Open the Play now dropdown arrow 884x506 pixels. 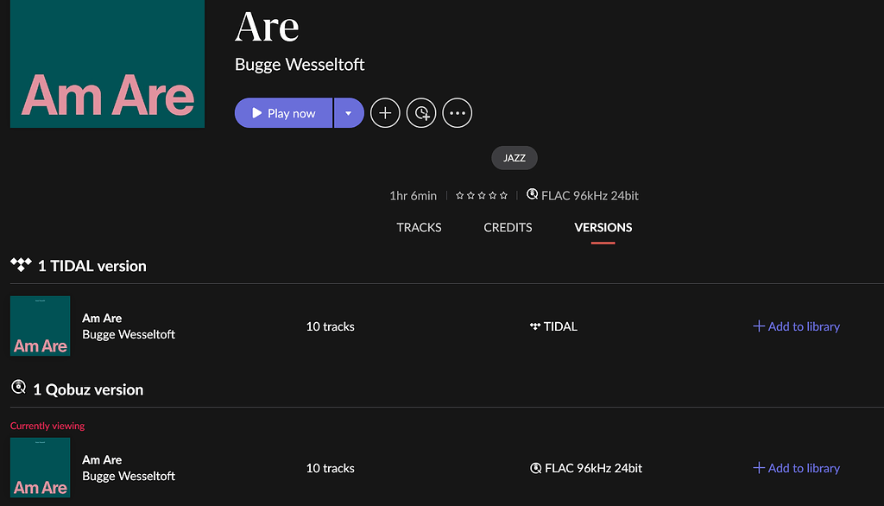(349, 112)
